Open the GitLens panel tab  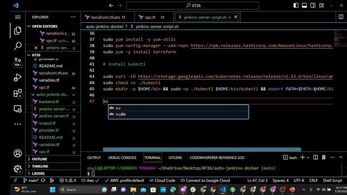(x=175, y=158)
